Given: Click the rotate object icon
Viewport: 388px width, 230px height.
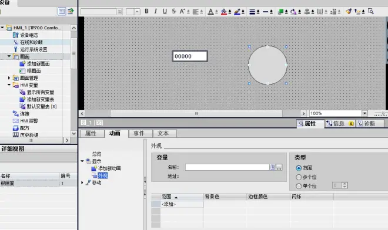Looking at the screenshot, I should [293, 12].
